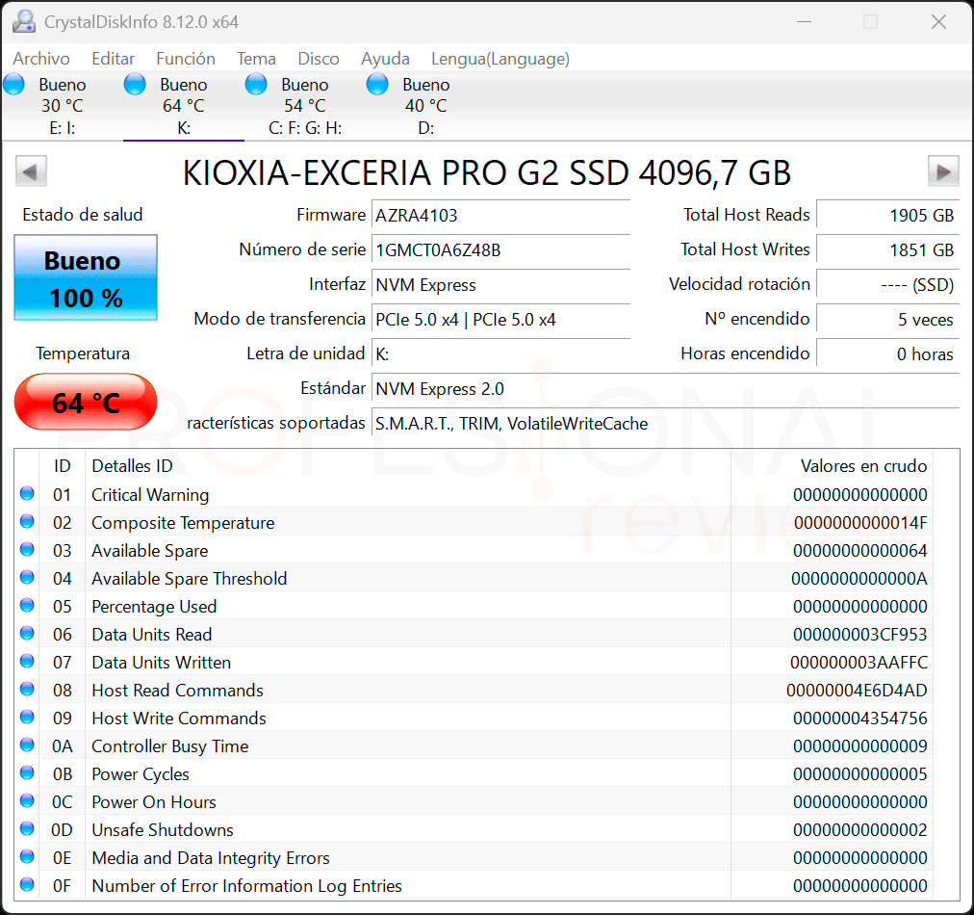The image size is (974, 915).
Task: Click raw value 00000004354756
Action: click(x=860, y=719)
